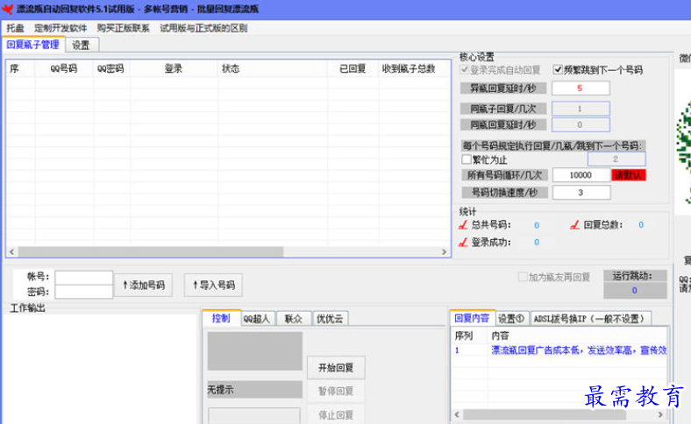Switch to the 优优云 tab
691x424 pixels.
coord(330,319)
